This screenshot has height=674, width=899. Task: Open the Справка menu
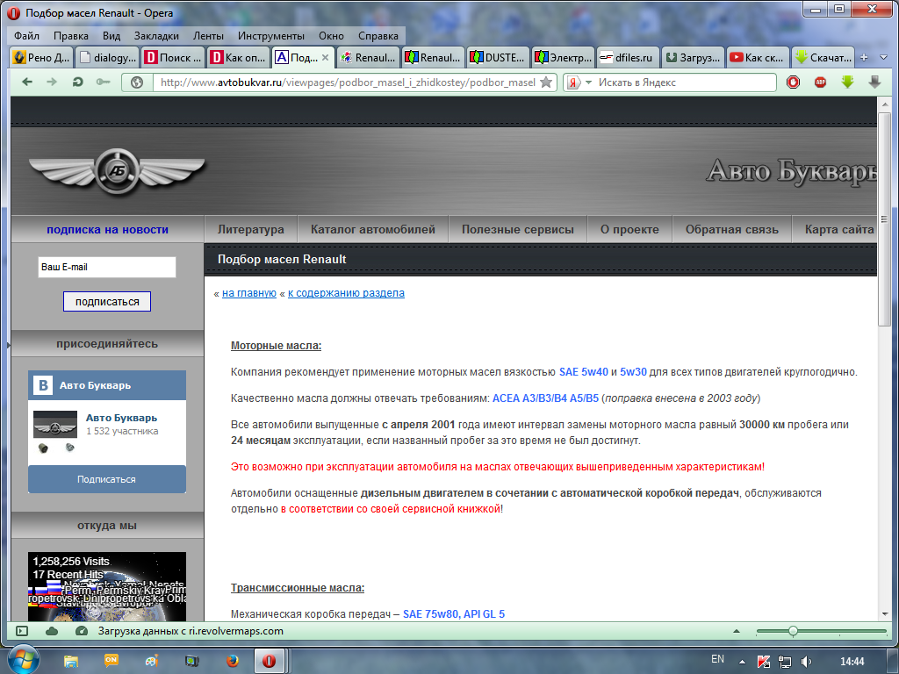378,35
